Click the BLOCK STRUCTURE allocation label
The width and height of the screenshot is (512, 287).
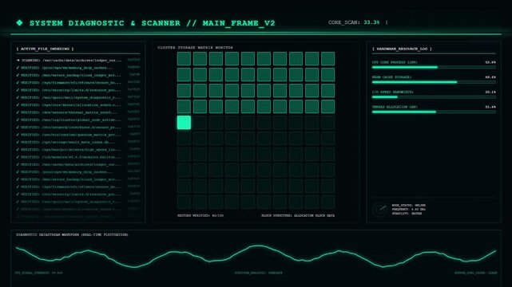298,216
